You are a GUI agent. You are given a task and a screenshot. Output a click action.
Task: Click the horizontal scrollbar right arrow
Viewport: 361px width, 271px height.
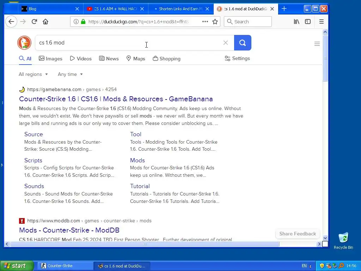319,244
